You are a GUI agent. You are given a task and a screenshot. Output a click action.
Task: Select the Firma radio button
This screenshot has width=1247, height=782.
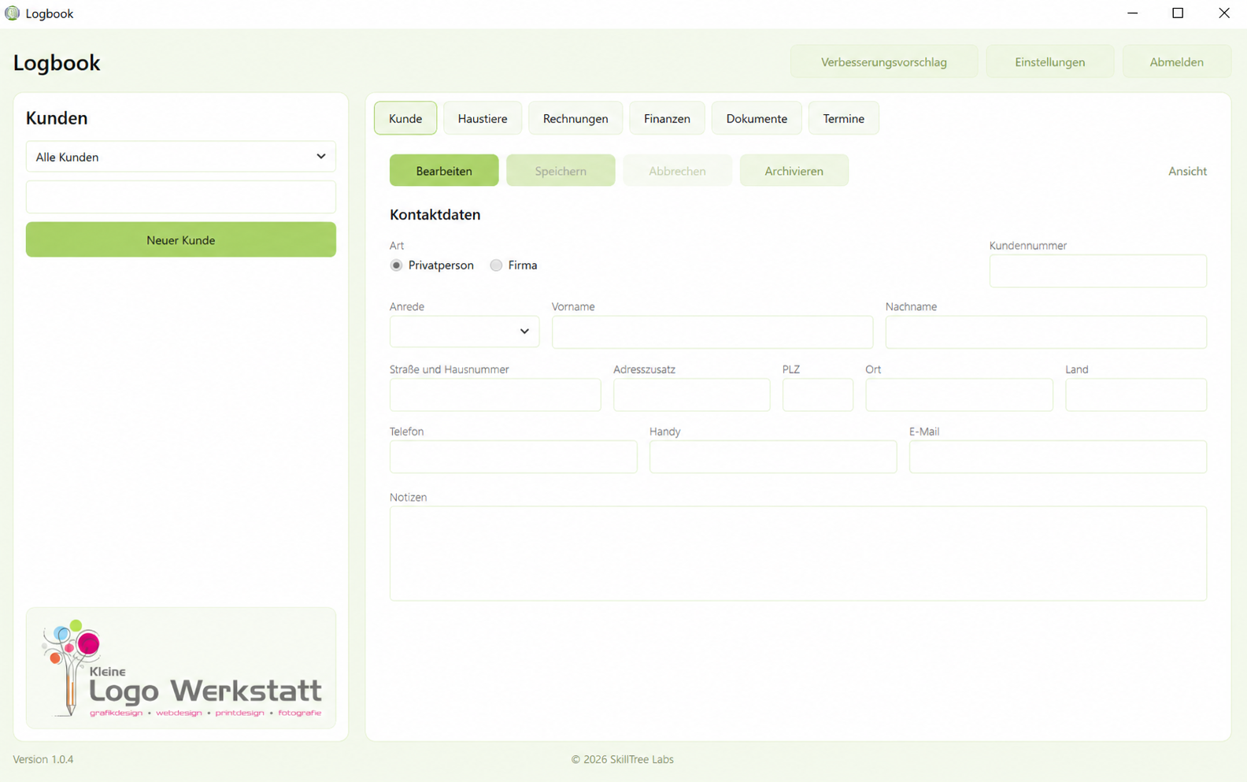click(496, 265)
